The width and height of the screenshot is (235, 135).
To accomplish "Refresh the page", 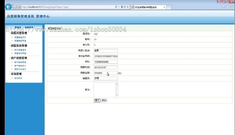I will tap(125, 7).
